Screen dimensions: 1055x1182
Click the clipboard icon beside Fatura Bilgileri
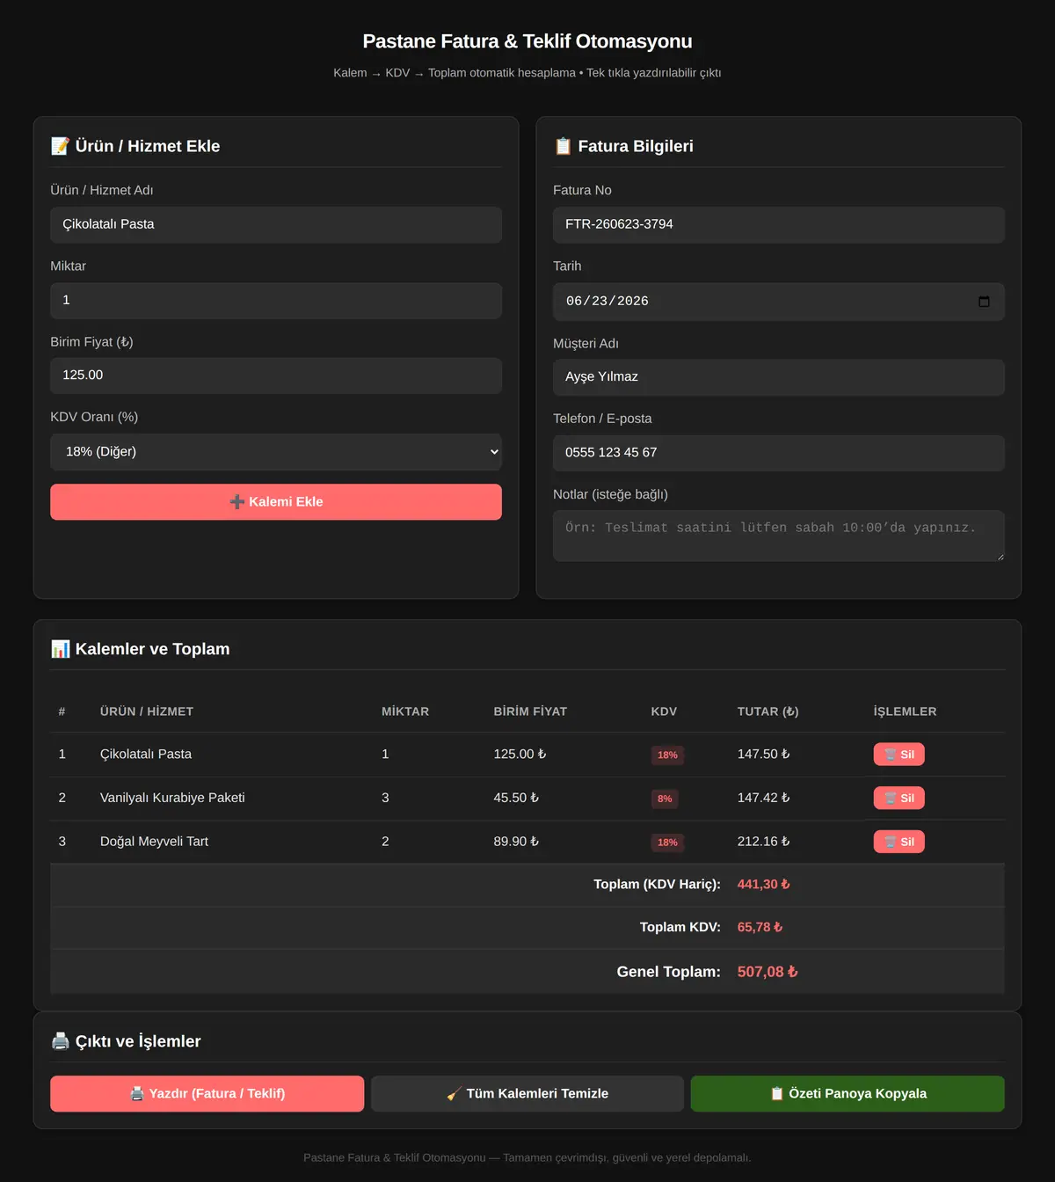563,146
